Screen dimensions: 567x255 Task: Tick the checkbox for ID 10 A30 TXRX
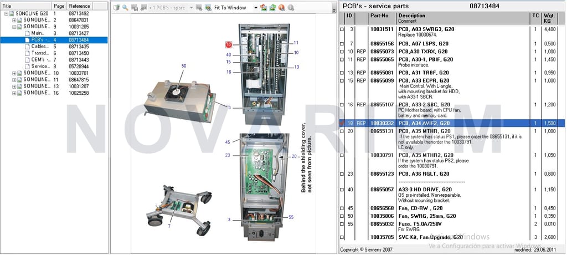coord(342,52)
